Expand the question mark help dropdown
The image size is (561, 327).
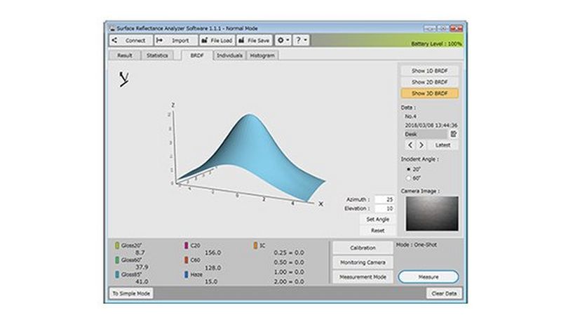pos(302,41)
